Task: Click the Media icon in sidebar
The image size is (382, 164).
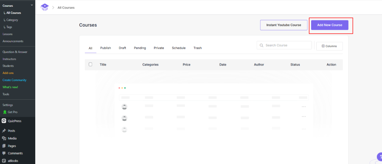Action: 4,138
